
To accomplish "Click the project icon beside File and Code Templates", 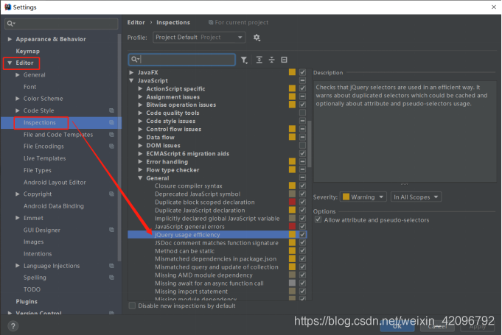I will (x=111, y=135).
